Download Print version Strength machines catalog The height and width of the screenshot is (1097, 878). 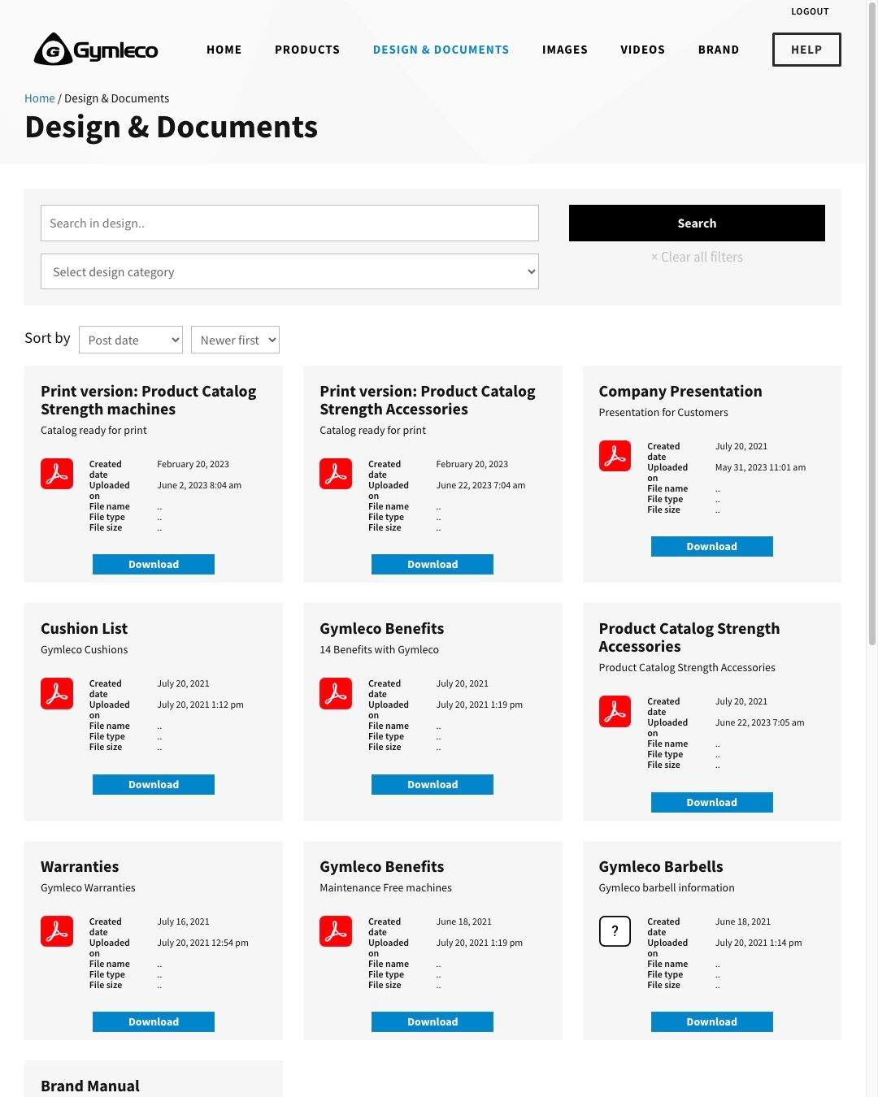pos(154,564)
